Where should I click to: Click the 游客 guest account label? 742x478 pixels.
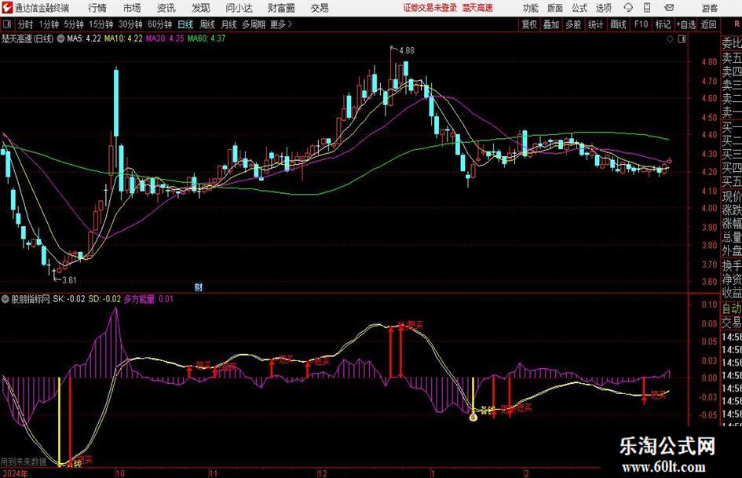tap(709, 8)
